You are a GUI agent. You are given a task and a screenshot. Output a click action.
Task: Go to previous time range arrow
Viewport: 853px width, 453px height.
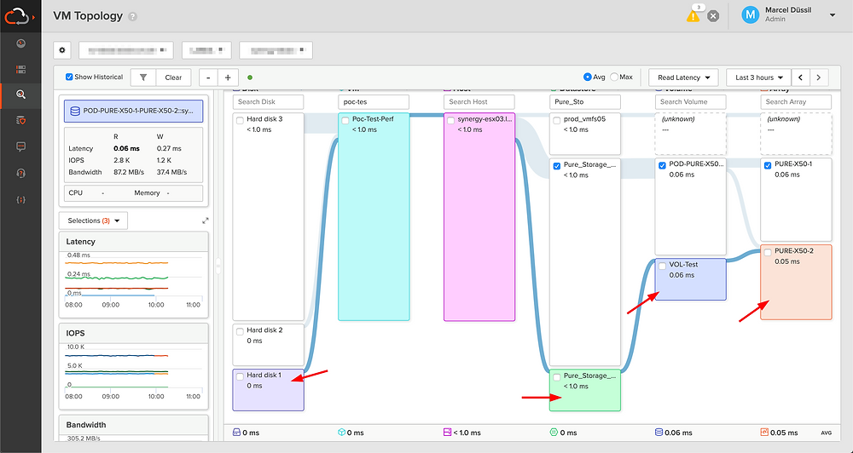click(800, 77)
